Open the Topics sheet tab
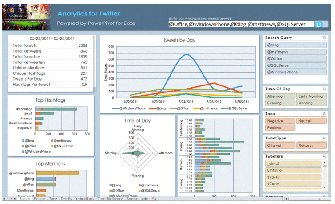Viewport: 335px width, 204px height. pyautogui.click(x=25, y=199)
